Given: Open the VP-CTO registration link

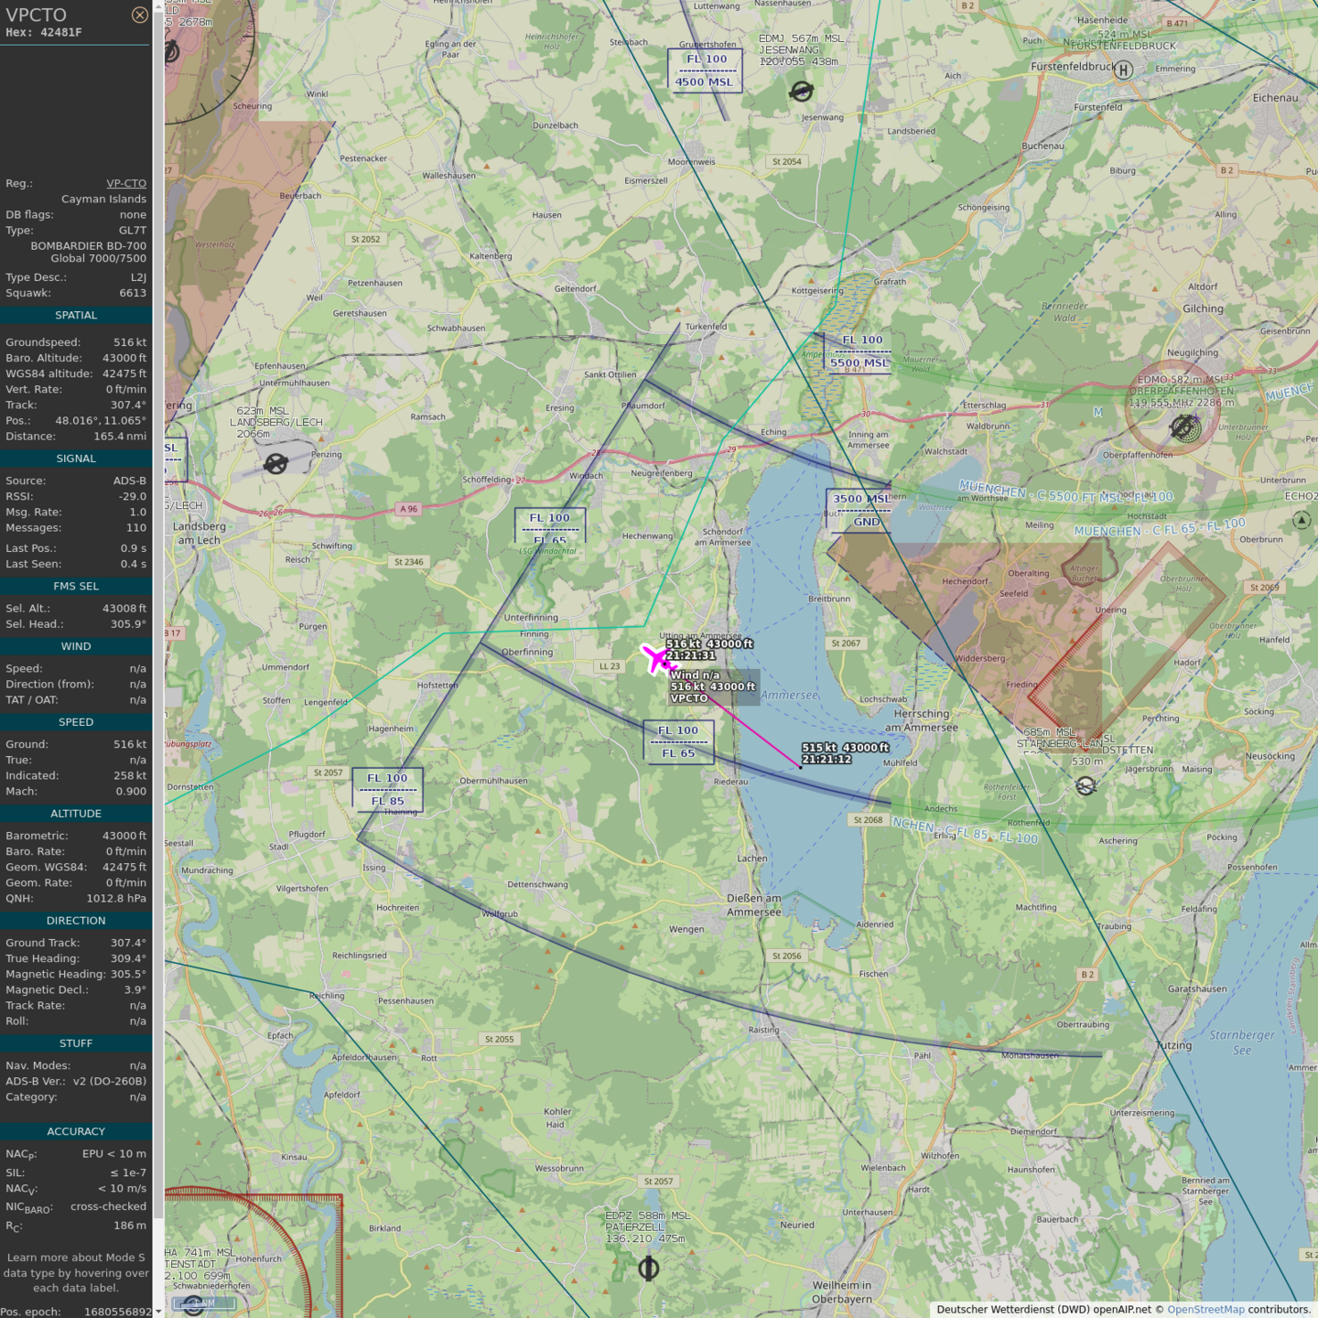Looking at the screenshot, I should 126,183.
